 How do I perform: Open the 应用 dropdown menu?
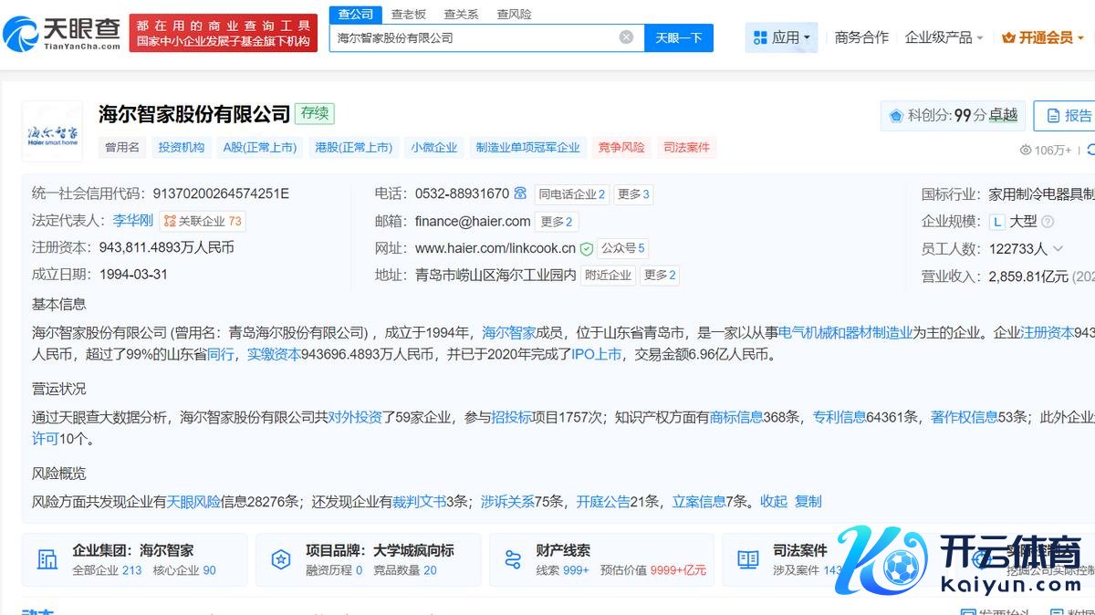782,37
